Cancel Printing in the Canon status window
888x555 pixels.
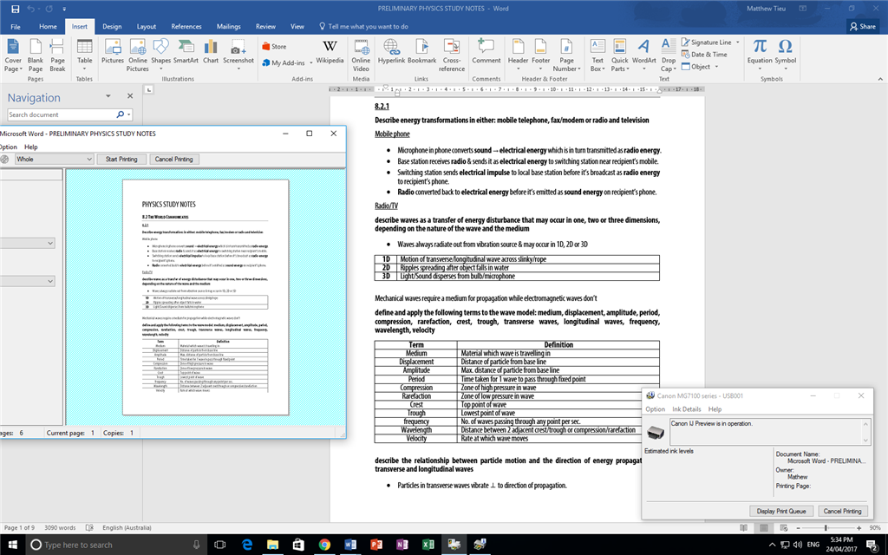coord(842,511)
